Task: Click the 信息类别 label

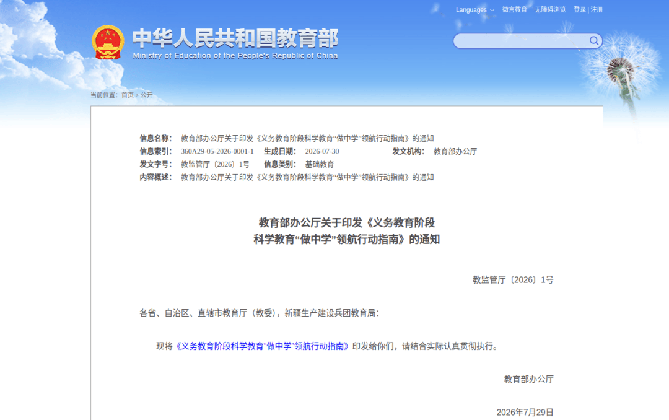Action: pyautogui.click(x=280, y=164)
